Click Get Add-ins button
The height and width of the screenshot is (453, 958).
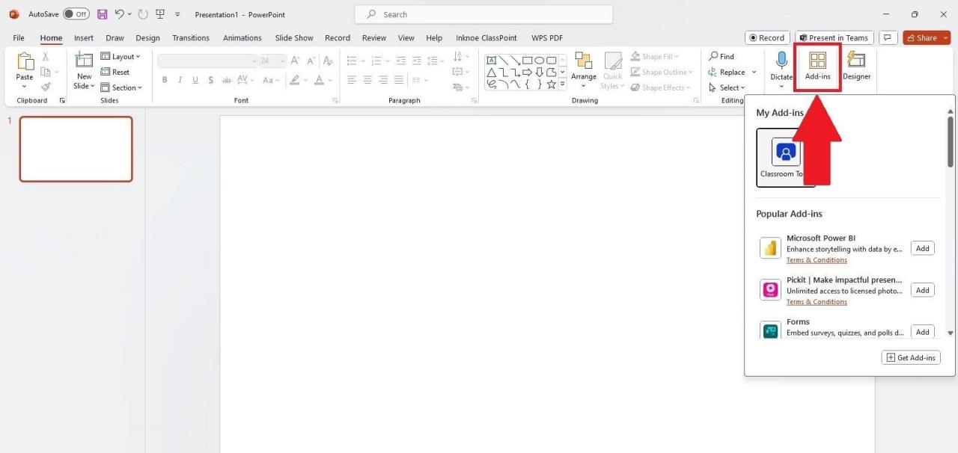(x=910, y=357)
